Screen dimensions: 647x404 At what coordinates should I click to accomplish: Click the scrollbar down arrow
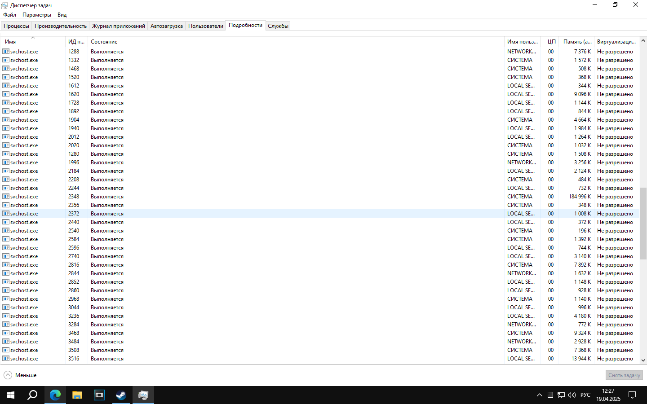click(x=643, y=360)
